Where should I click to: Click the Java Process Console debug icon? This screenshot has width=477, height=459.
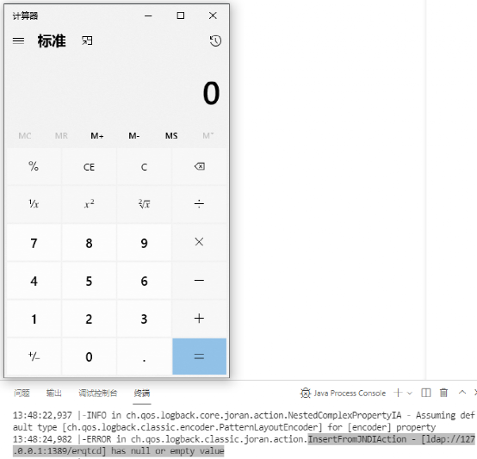(x=305, y=393)
